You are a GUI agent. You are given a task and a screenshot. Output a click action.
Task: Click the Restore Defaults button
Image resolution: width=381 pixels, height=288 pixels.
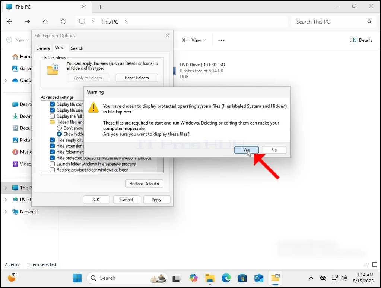(144, 184)
